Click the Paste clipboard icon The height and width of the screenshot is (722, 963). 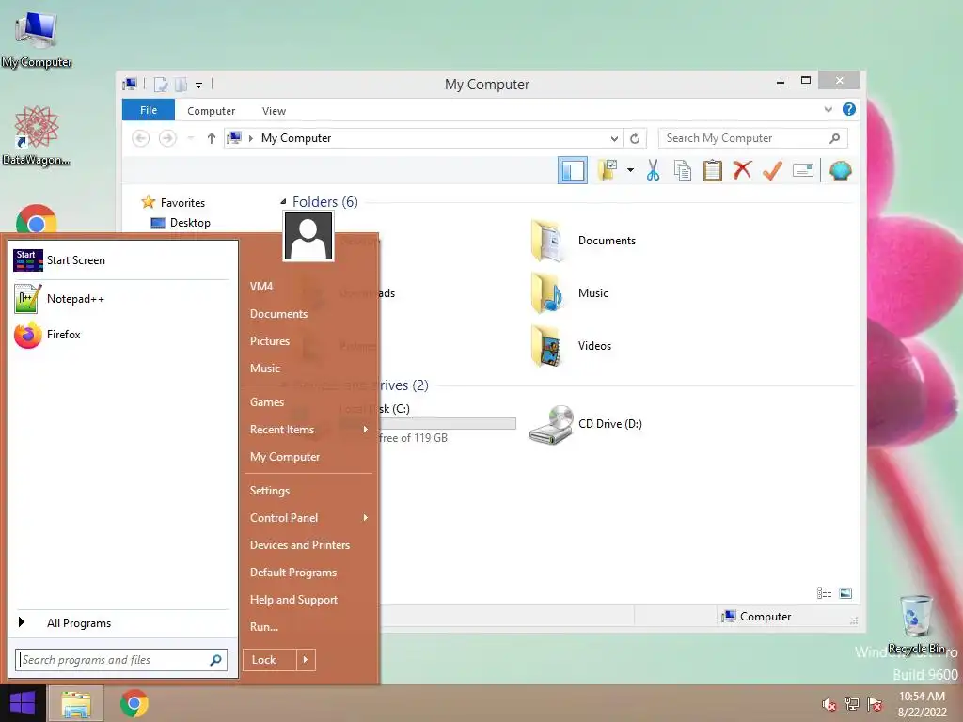[713, 171]
